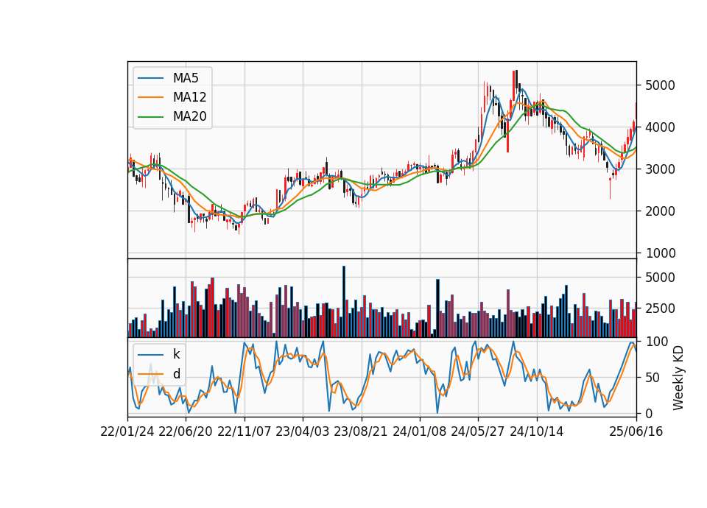The width and height of the screenshot is (707, 508).
Task: Click the MA12 legend label
Action: point(189,97)
